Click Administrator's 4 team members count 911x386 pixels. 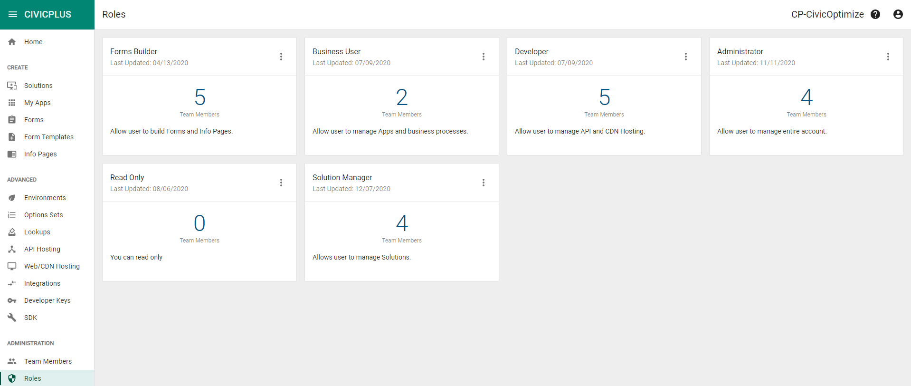click(x=807, y=97)
